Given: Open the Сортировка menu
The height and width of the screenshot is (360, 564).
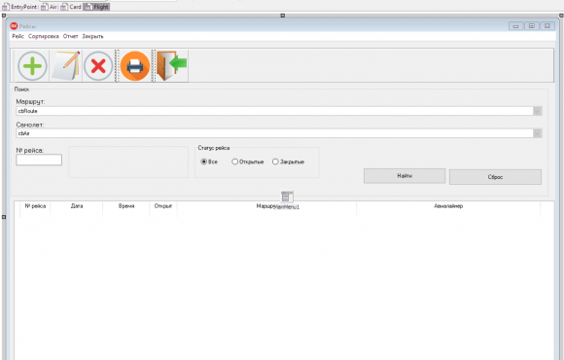Looking at the screenshot, I should tap(43, 36).
